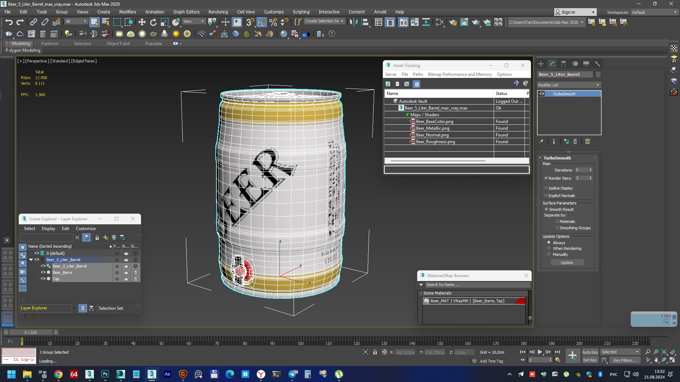Switch to Freeform ribbon tab
Screen dimensions: 680x382
click(x=50, y=44)
